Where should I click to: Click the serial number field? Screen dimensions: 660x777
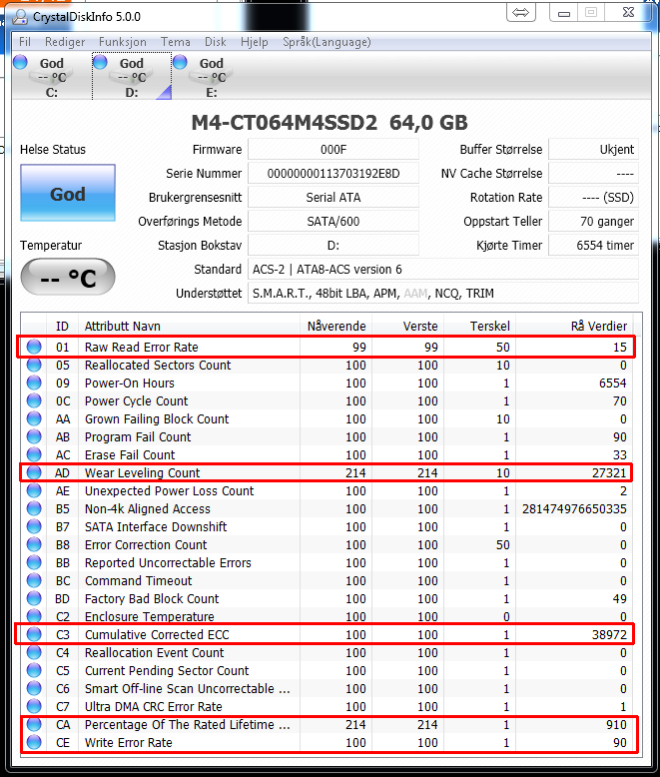pyautogui.click(x=333, y=174)
